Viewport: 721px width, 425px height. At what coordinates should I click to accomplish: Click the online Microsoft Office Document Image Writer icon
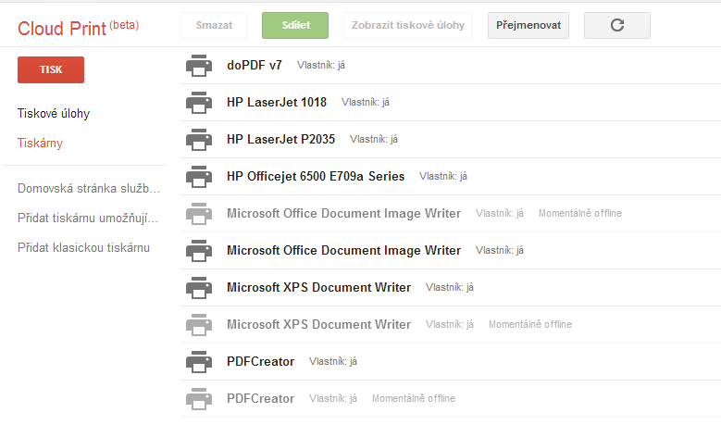[x=199, y=251]
